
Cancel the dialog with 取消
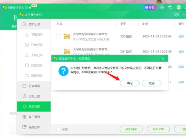151,83
